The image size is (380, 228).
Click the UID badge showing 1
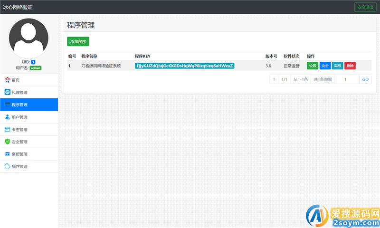[33, 62]
